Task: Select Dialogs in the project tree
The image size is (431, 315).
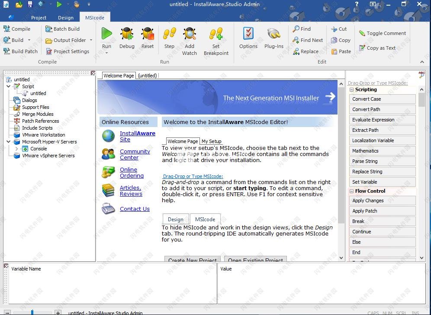Action: (29, 100)
